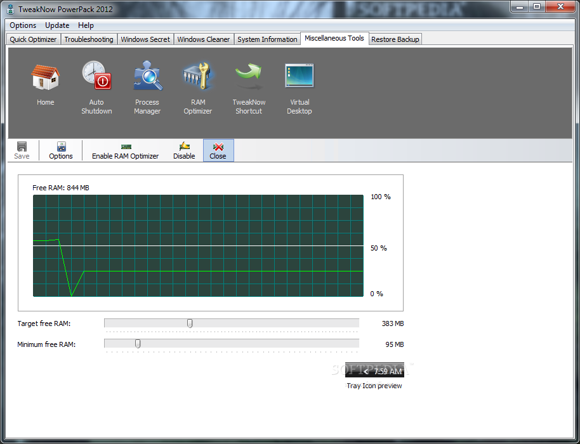Switch to Windows Cleaner tab

pyautogui.click(x=204, y=39)
